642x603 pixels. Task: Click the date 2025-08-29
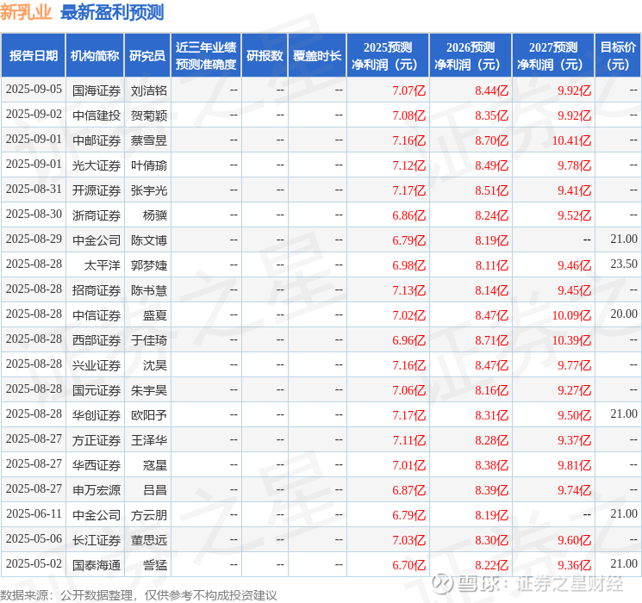point(34,239)
